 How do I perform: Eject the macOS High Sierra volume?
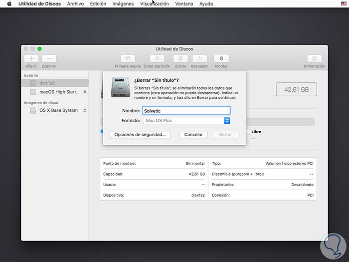click(85, 92)
